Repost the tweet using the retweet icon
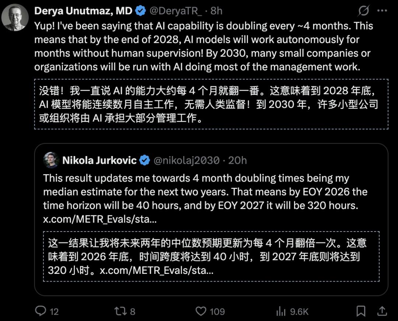Viewport: 398px width, 321px height. (120, 311)
